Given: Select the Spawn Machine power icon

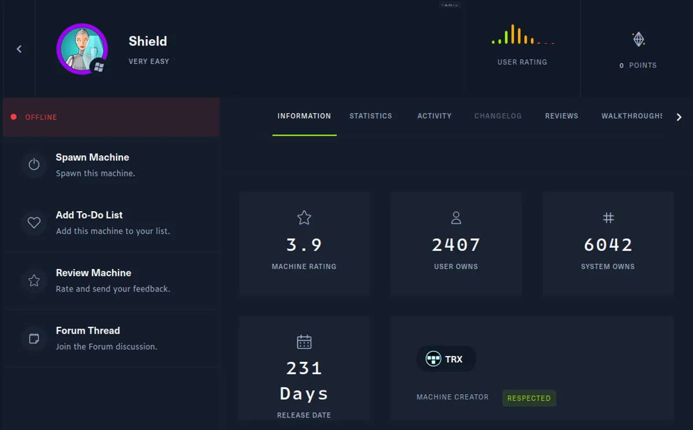Looking at the screenshot, I should (34, 165).
